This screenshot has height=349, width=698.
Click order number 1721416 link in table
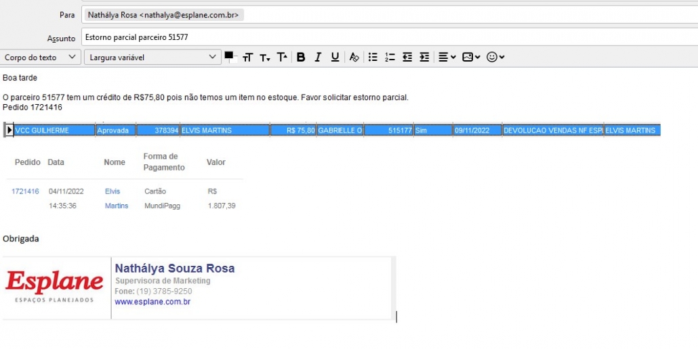tap(25, 191)
